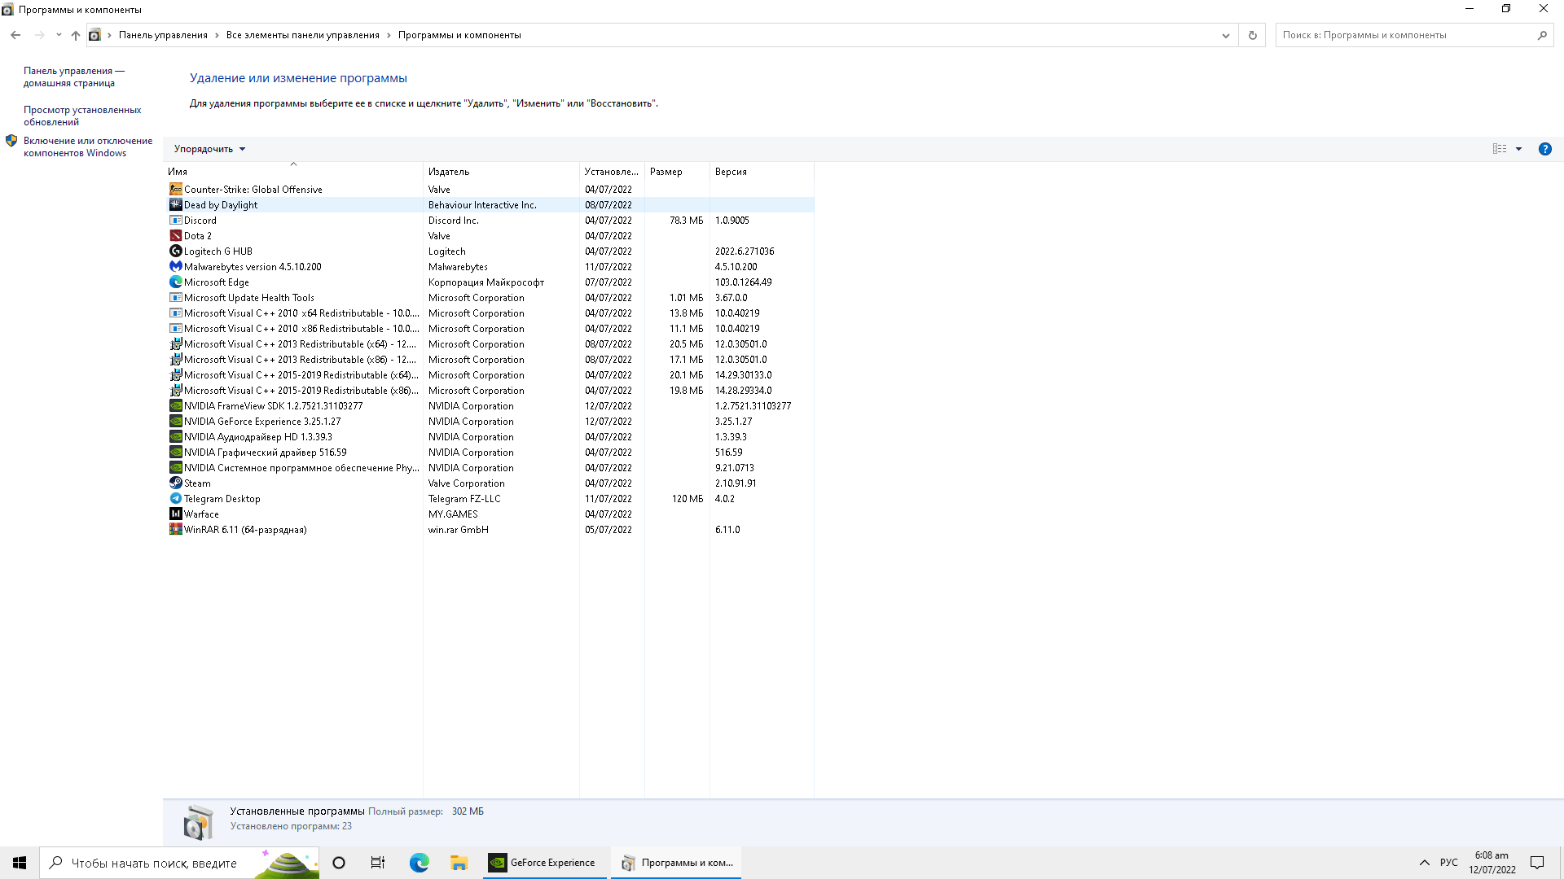1564x879 pixels.
Task: Click the Visual C++ 2010 x64 Redistributable icon
Action: click(x=175, y=313)
